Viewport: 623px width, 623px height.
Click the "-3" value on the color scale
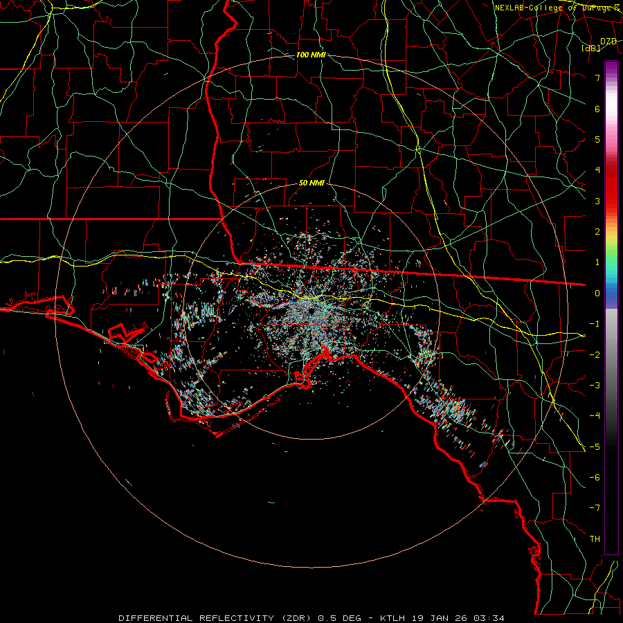pyautogui.click(x=595, y=386)
